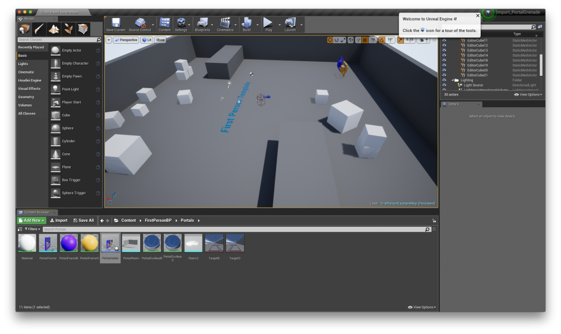Select the Paint mode brush icon
This screenshot has width=561, height=334.
pos(39,29)
